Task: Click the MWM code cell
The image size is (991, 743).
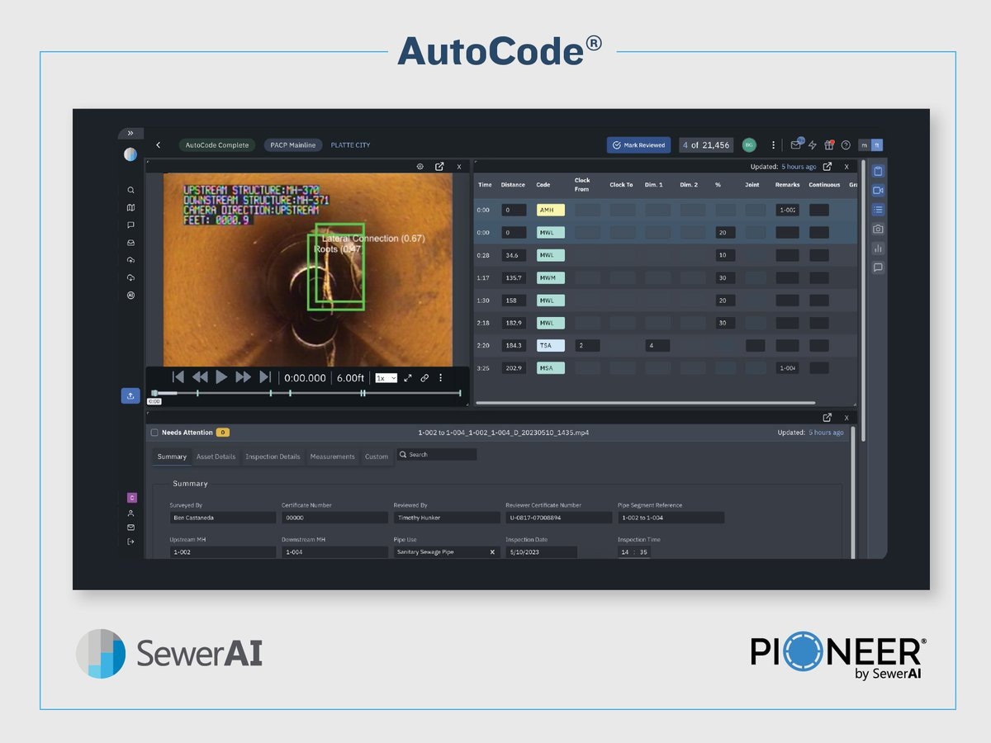Action: coord(551,278)
